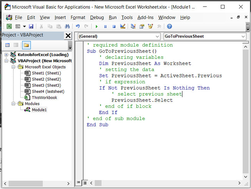Screen dimensions: 251x189
Task: Click code window scroll right arrow
Action: tap(239, 183)
